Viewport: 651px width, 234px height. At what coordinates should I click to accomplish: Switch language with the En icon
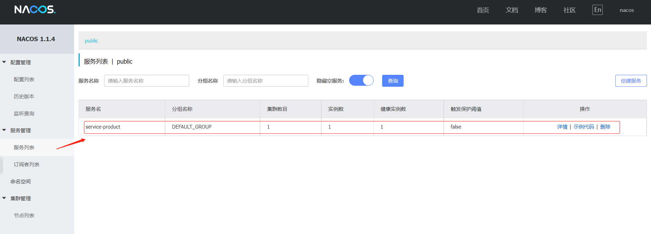(597, 10)
